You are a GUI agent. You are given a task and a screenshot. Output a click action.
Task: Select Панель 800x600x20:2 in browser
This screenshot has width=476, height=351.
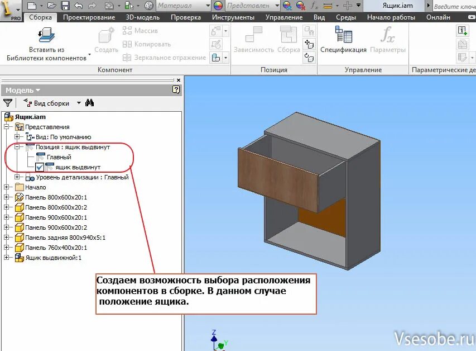tap(56, 207)
